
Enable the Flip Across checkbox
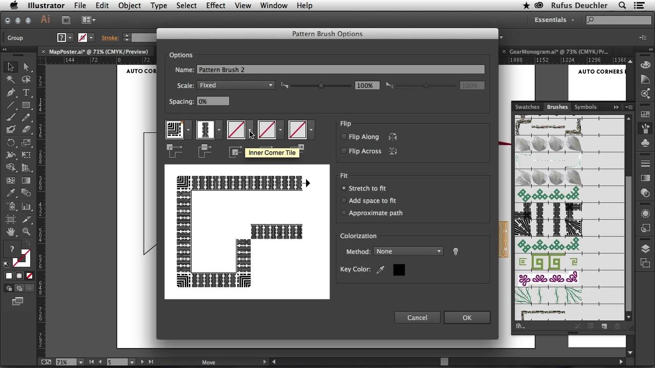click(x=344, y=151)
